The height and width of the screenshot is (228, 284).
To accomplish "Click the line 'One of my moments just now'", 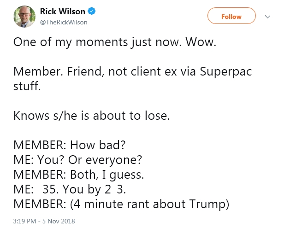I will point(97,43).
